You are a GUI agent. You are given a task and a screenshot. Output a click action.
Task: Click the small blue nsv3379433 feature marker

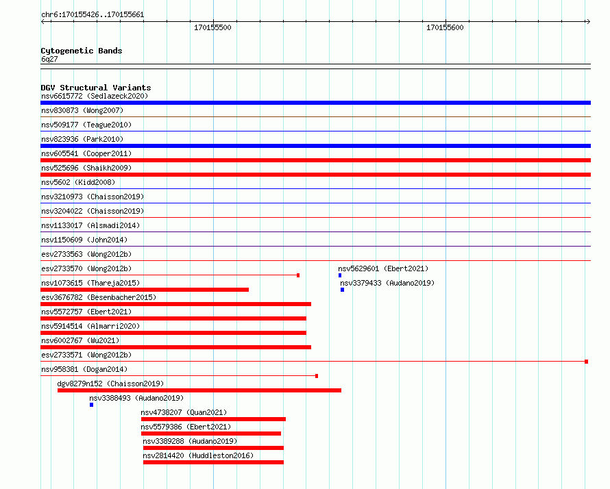[342, 290]
